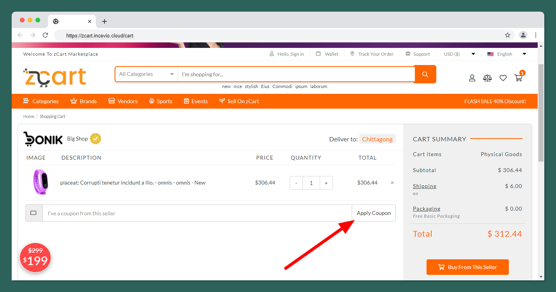The image size is (556, 292).
Task: Change the Chittagong delivery location
Action: point(377,139)
